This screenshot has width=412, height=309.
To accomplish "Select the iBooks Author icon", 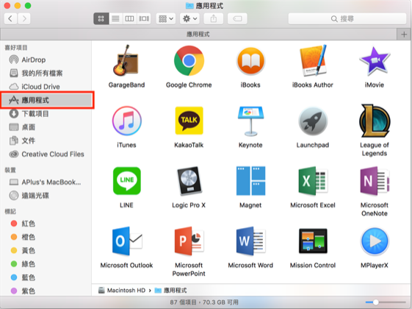I will [313, 60].
